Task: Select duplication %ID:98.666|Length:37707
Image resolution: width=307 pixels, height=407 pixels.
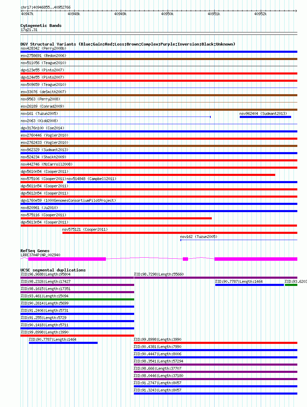Action: [x=158, y=369]
